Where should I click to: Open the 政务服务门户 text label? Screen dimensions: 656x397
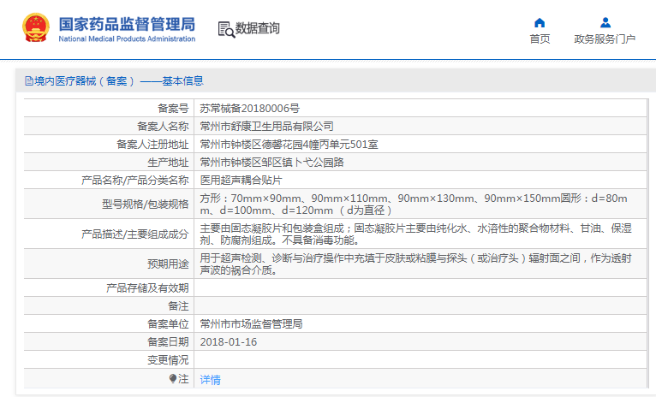point(605,39)
